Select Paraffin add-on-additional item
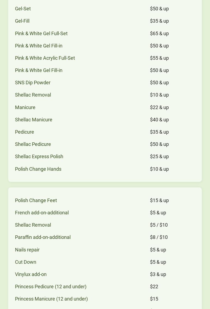The width and height of the screenshot is (210, 309). 43,237
